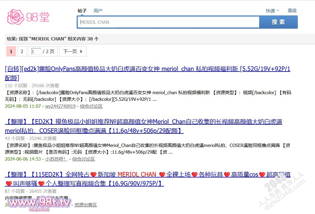
Task: Open the 快速 quick search dropdown
Action: tap(271, 11)
